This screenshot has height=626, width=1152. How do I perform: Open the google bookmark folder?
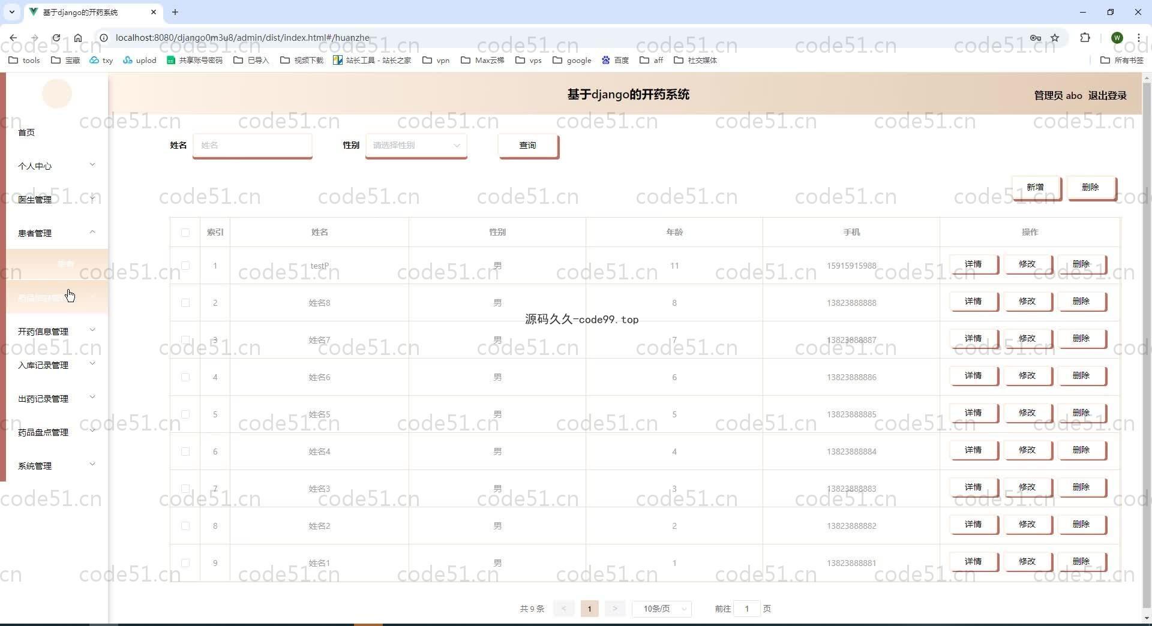[572, 60]
